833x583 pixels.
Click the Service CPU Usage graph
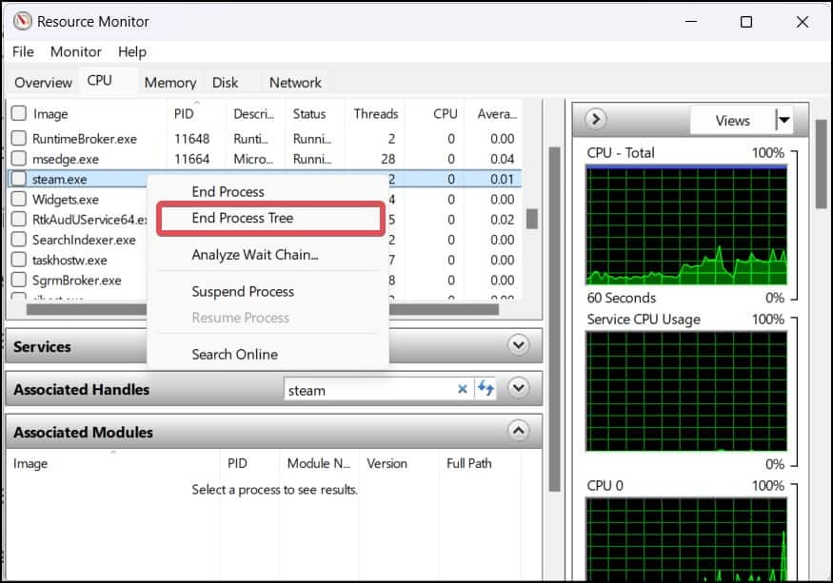pos(685,391)
